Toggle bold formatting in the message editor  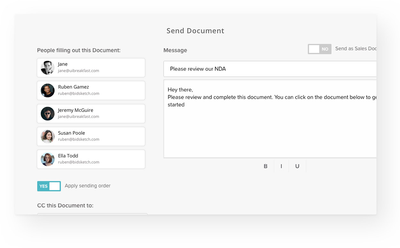tap(265, 166)
